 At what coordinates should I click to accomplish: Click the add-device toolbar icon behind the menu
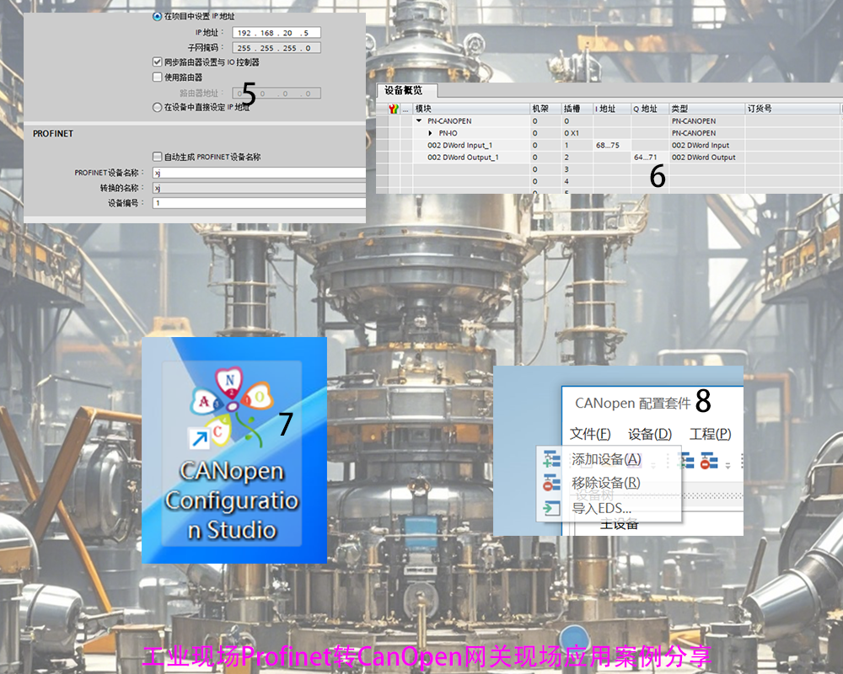tap(686, 461)
